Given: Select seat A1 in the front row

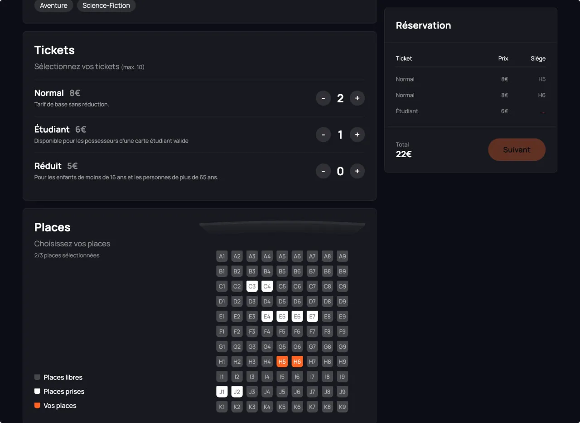Looking at the screenshot, I should tap(222, 256).
